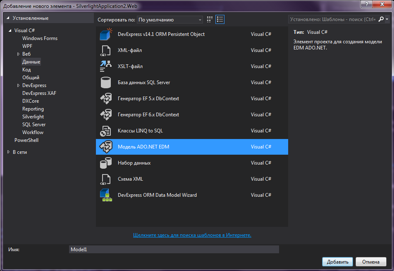Screen dimensions: 394x271
Task: Select the Классы LINQ to SQL template name
Action: [x=140, y=131]
